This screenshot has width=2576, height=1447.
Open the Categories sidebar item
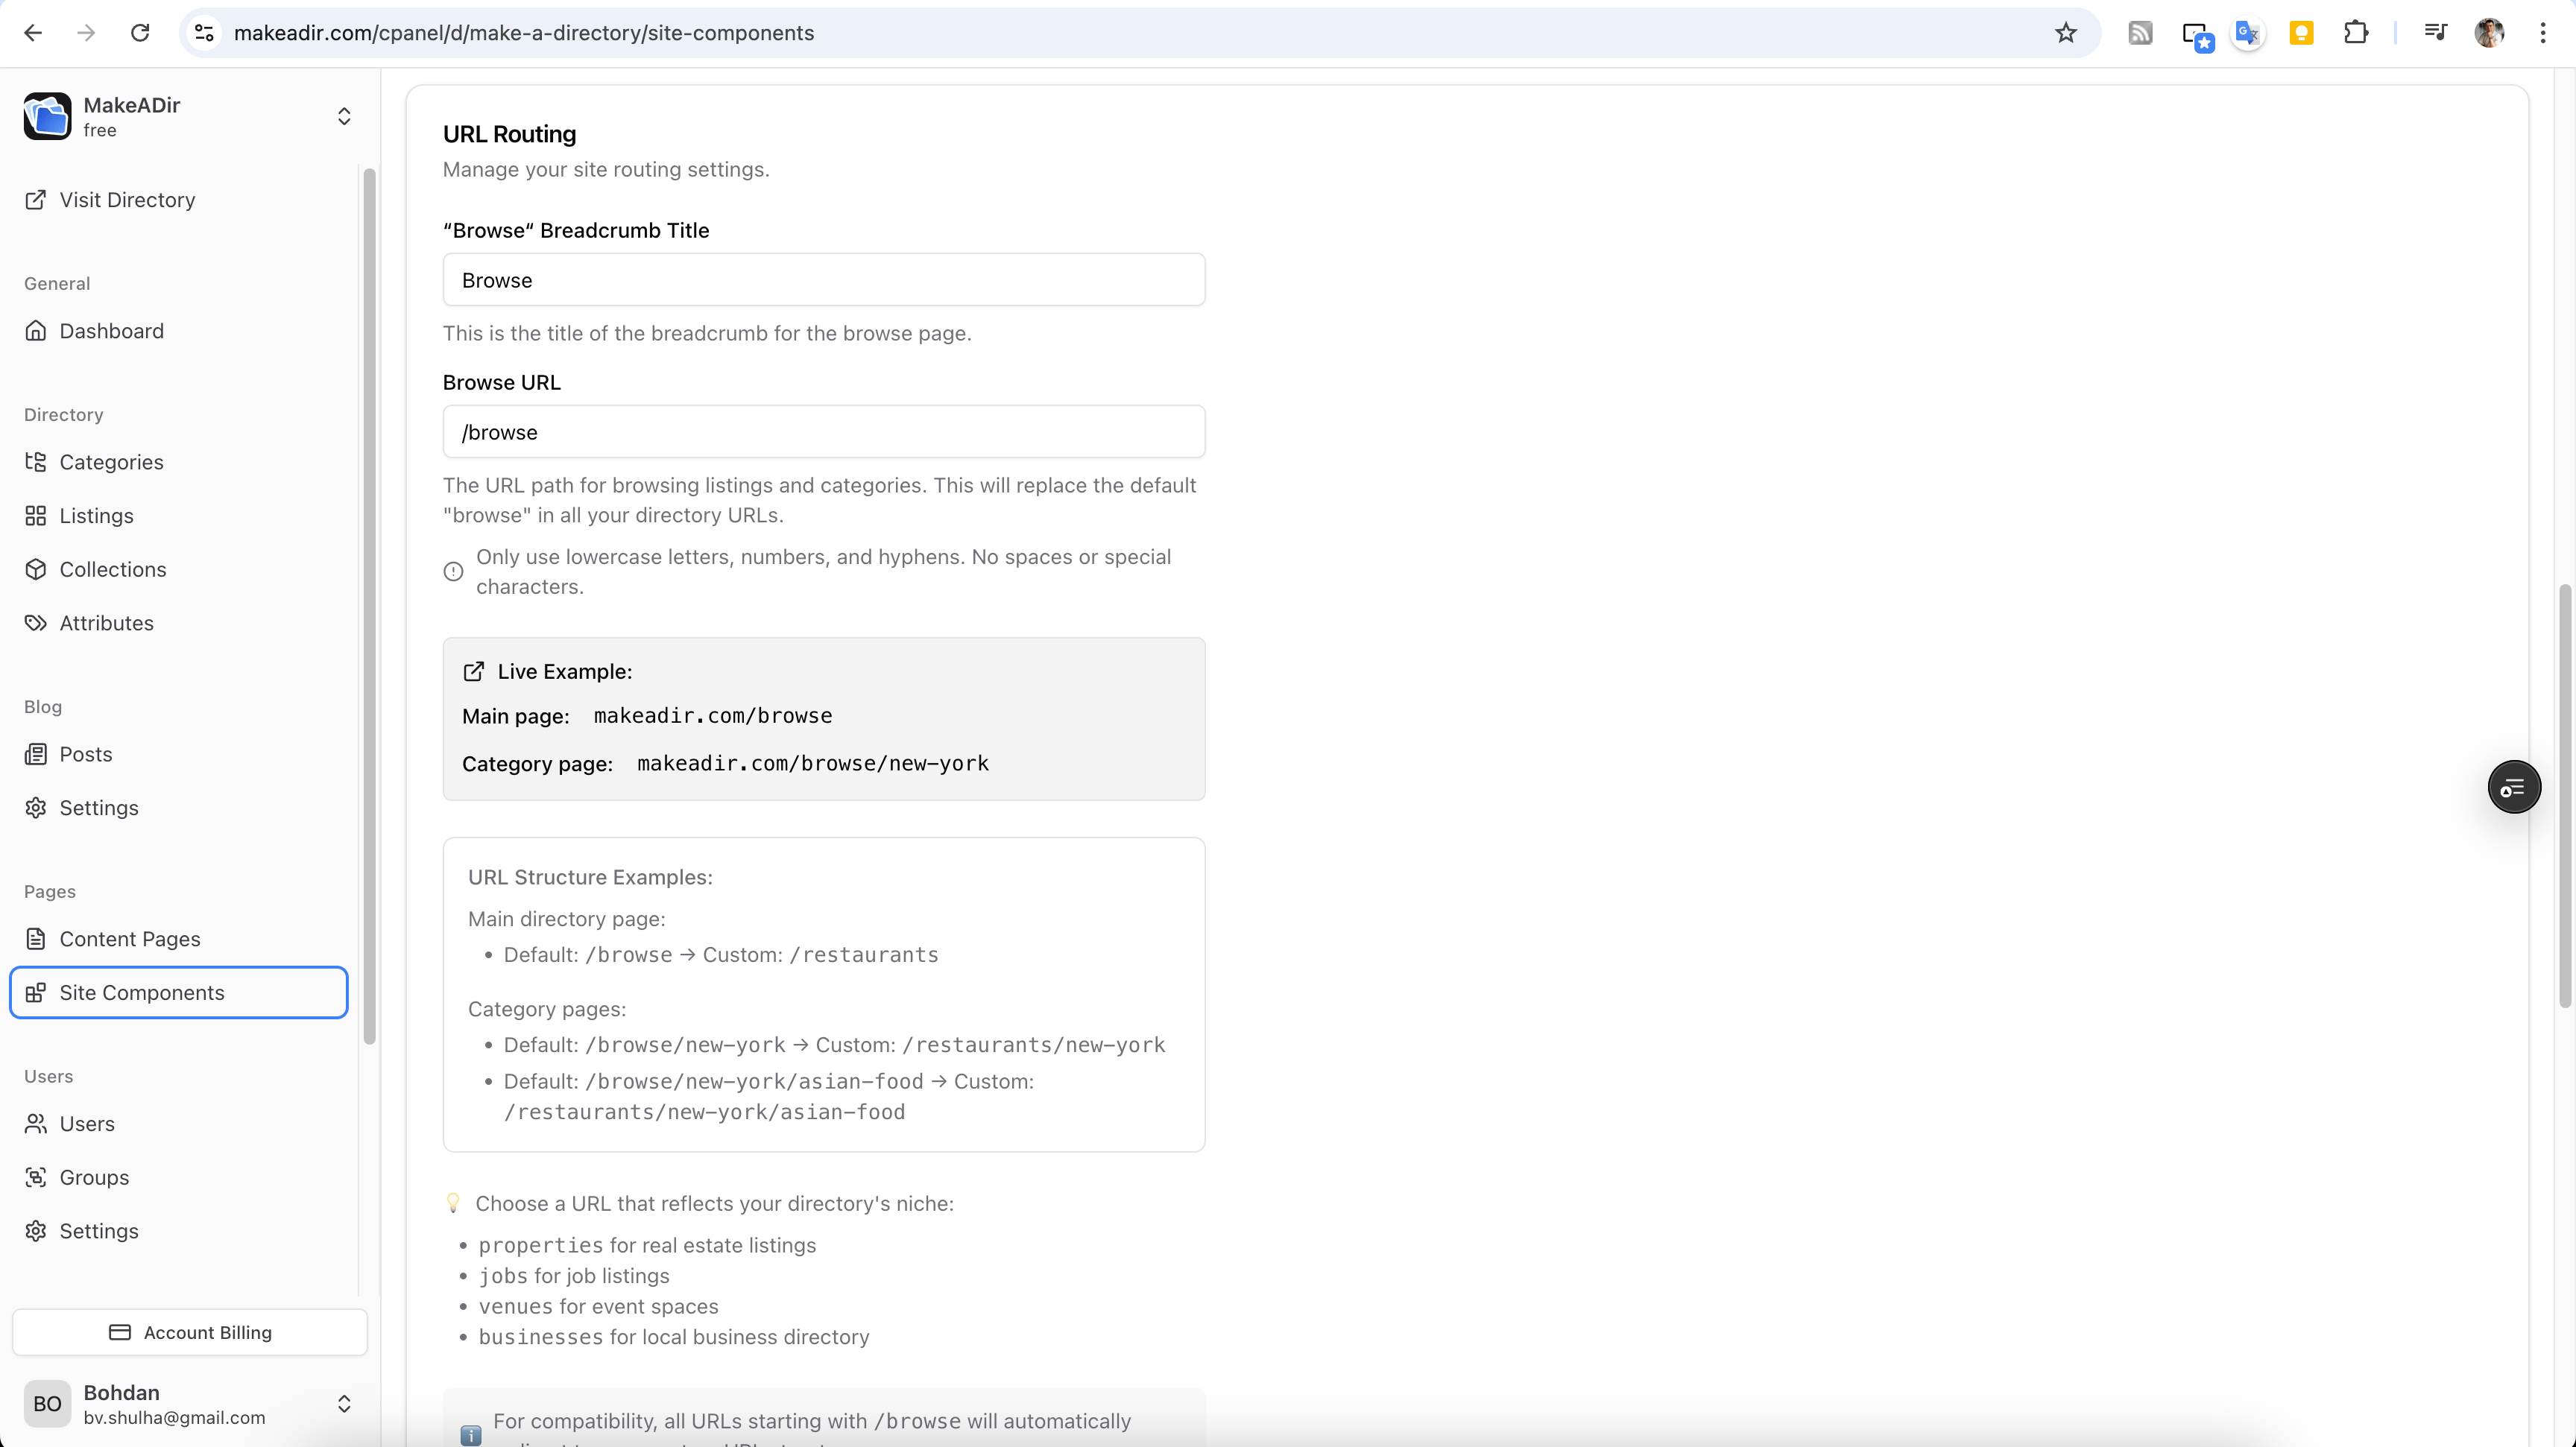[111, 462]
